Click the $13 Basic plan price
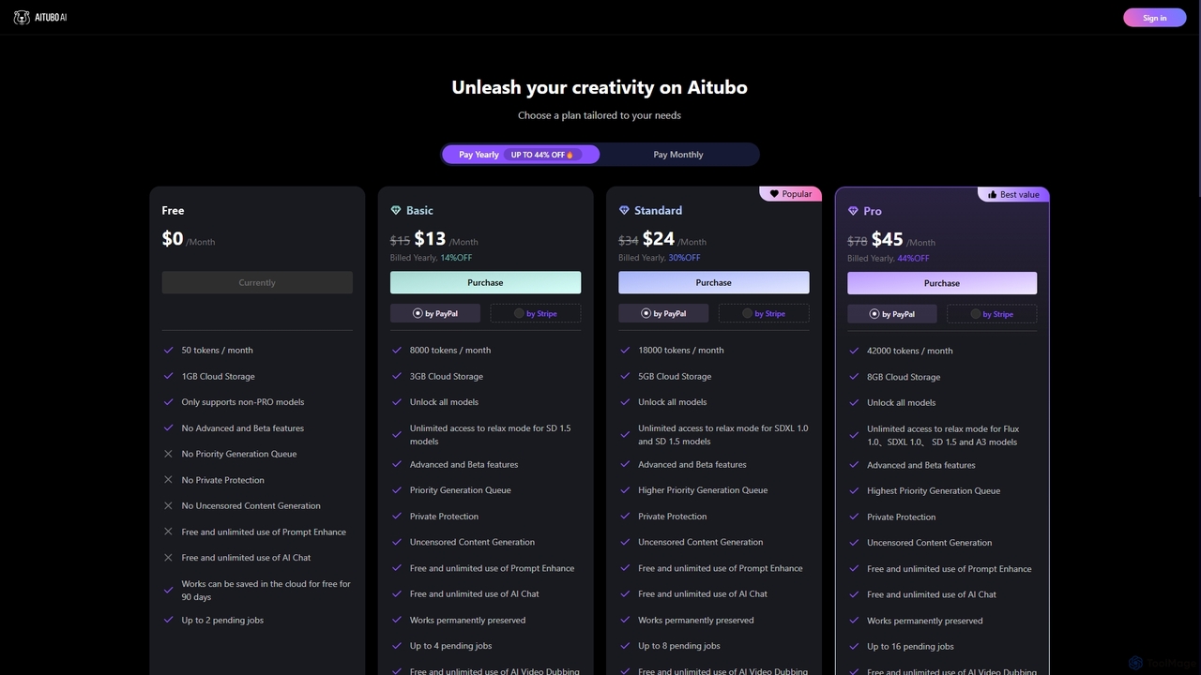Screen dimensions: 1201x675 [x=430, y=238]
